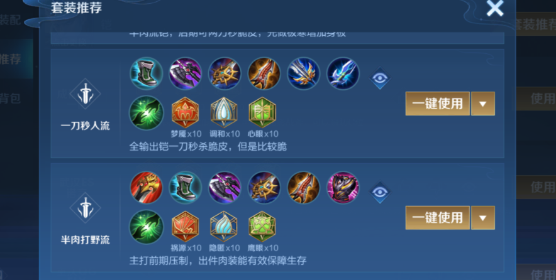Select the 梦魇 red rune icon

click(185, 112)
